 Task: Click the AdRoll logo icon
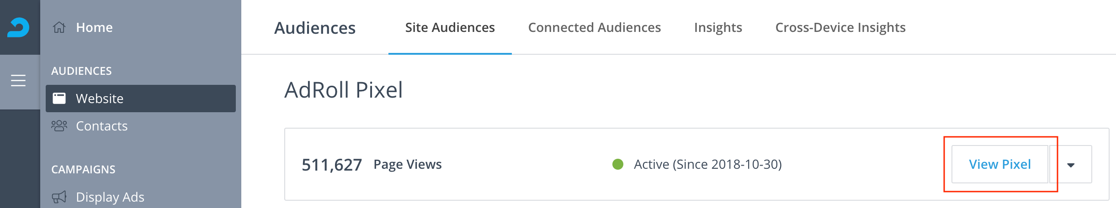pyautogui.click(x=18, y=27)
